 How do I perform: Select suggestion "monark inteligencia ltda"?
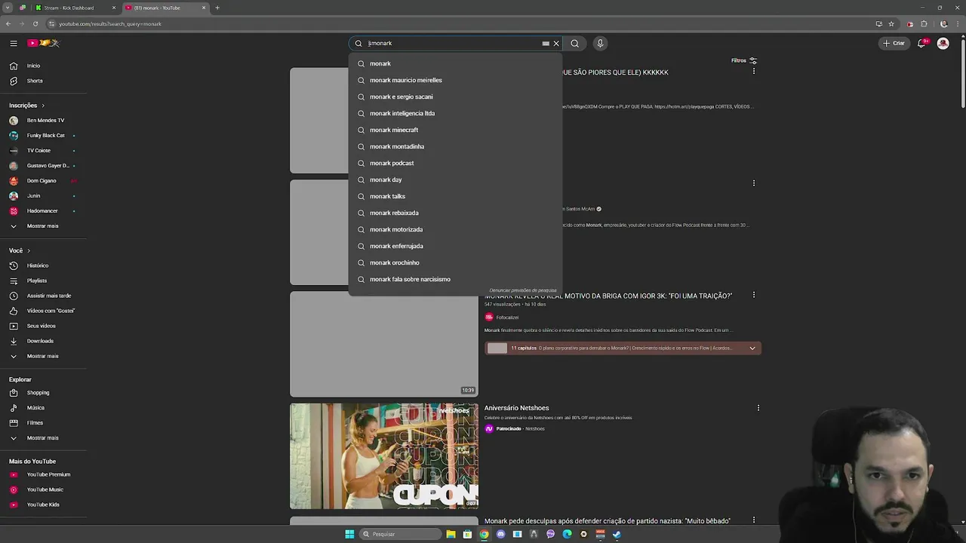click(x=455, y=113)
